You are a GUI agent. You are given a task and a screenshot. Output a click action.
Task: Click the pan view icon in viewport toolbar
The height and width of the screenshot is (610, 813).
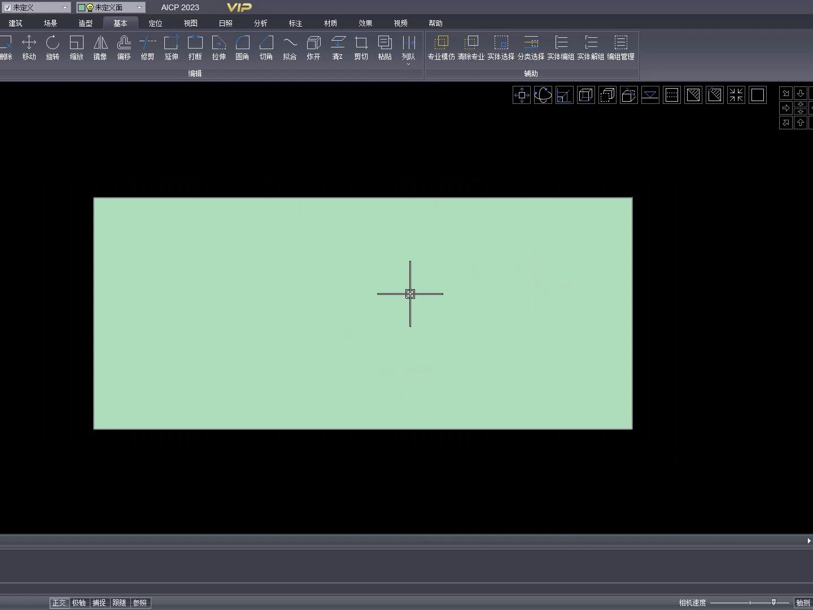click(x=522, y=95)
